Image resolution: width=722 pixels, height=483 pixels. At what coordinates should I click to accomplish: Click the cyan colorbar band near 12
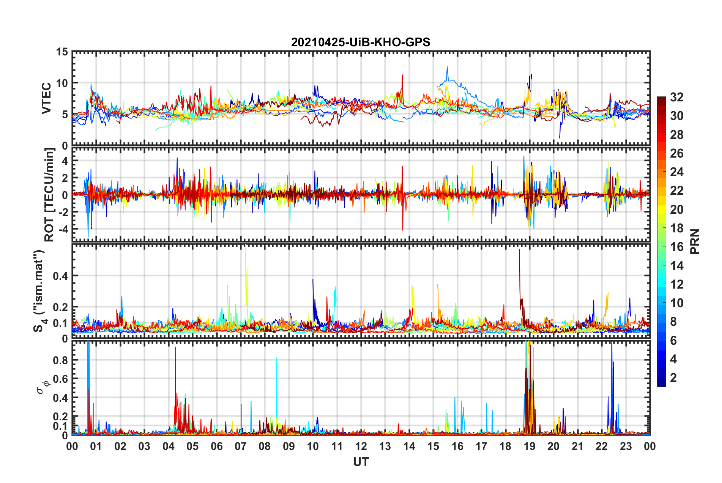[661, 284]
